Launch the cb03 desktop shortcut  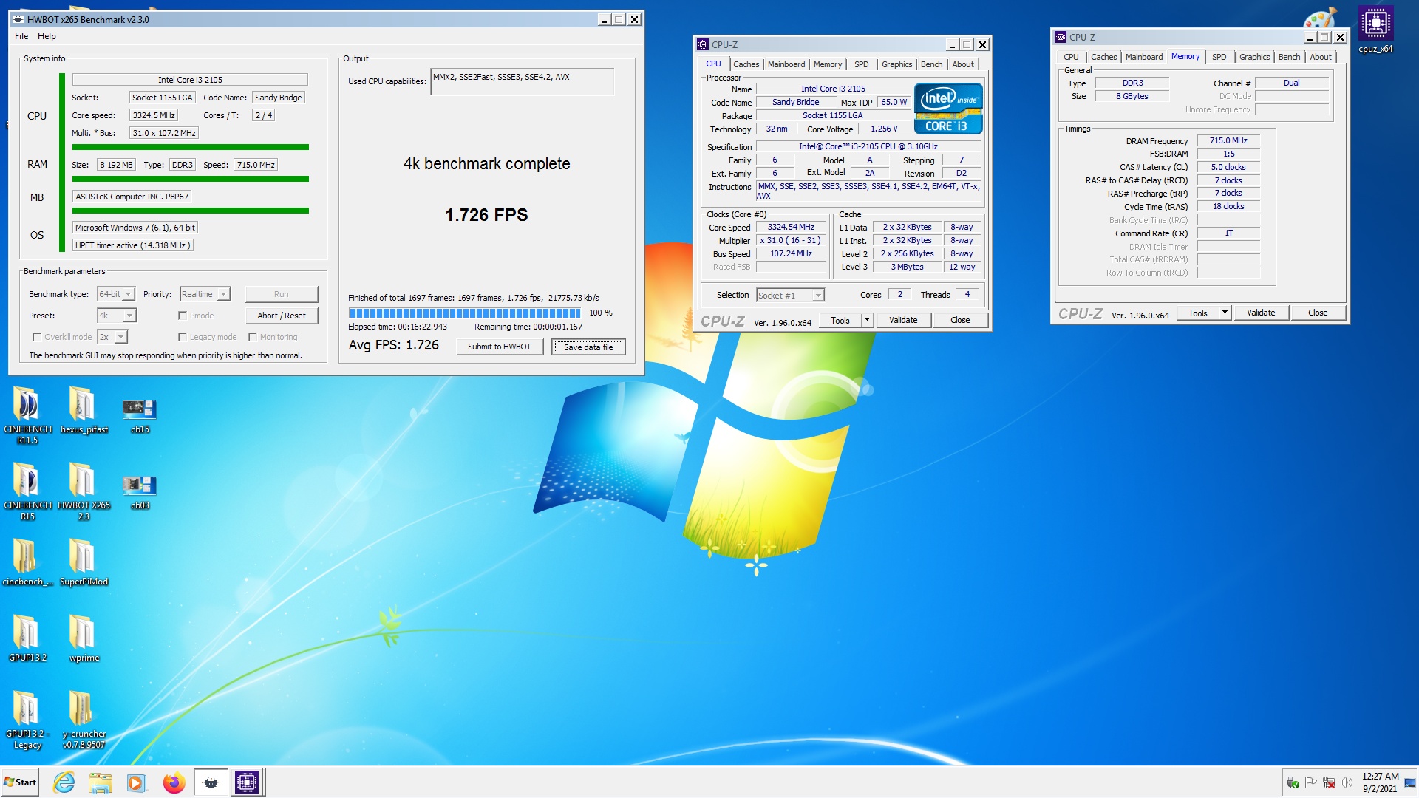click(x=140, y=492)
